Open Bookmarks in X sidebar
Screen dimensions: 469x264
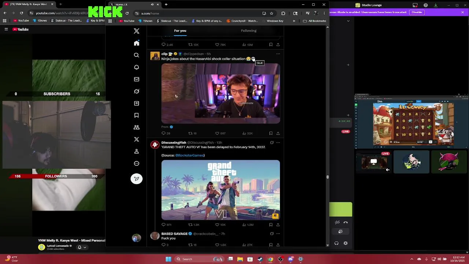(x=136, y=115)
